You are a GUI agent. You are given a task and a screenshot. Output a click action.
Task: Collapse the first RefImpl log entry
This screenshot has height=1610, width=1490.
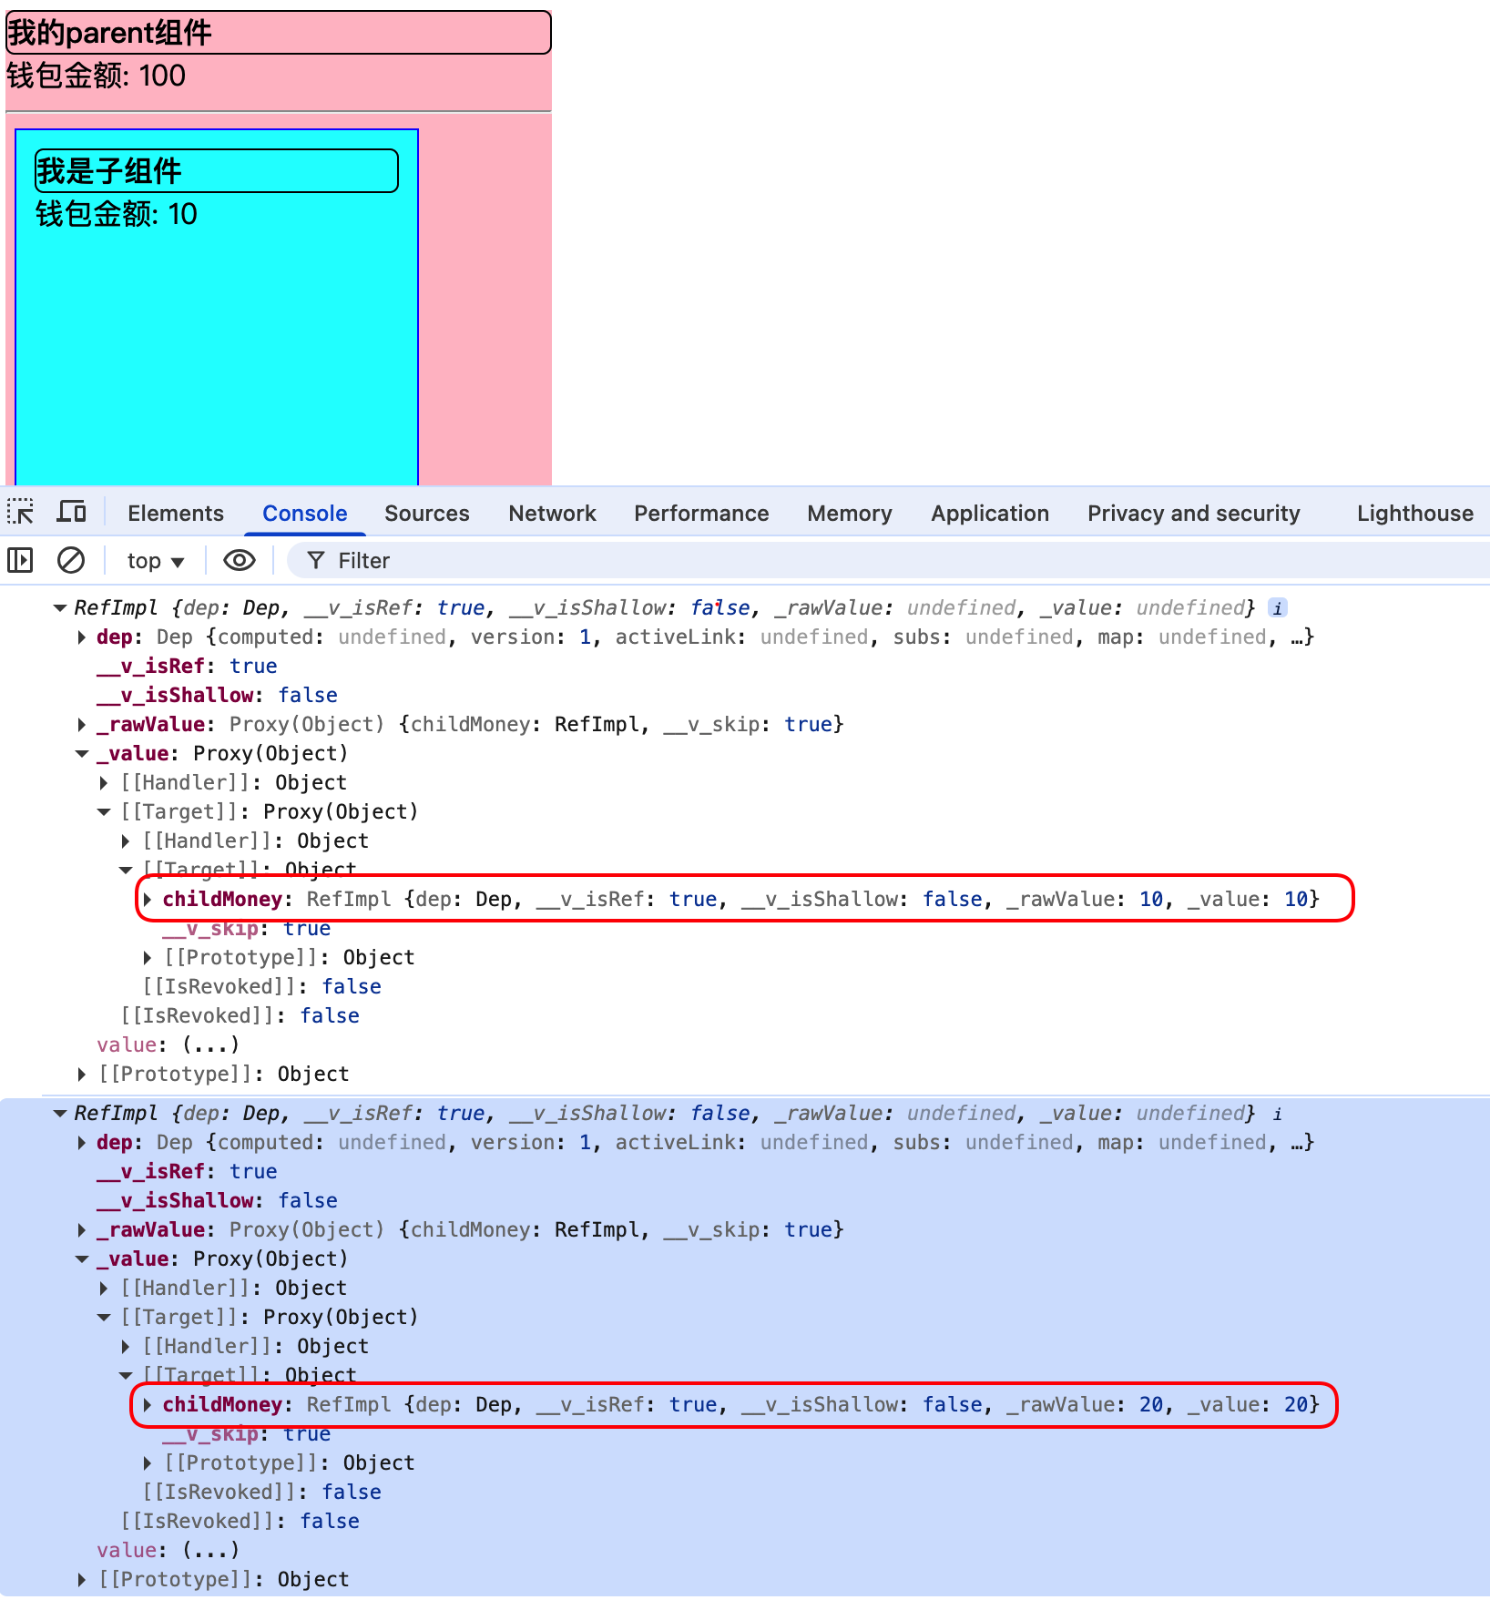[60, 608]
